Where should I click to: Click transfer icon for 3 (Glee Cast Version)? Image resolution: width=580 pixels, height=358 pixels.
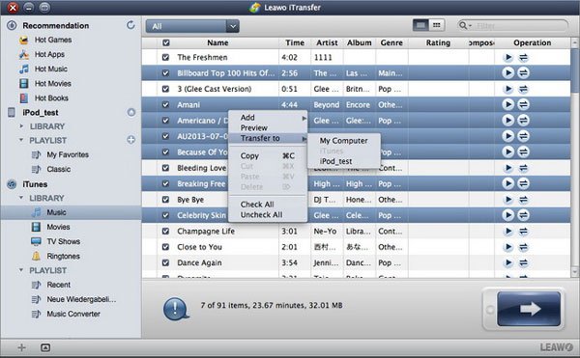(x=523, y=89)
